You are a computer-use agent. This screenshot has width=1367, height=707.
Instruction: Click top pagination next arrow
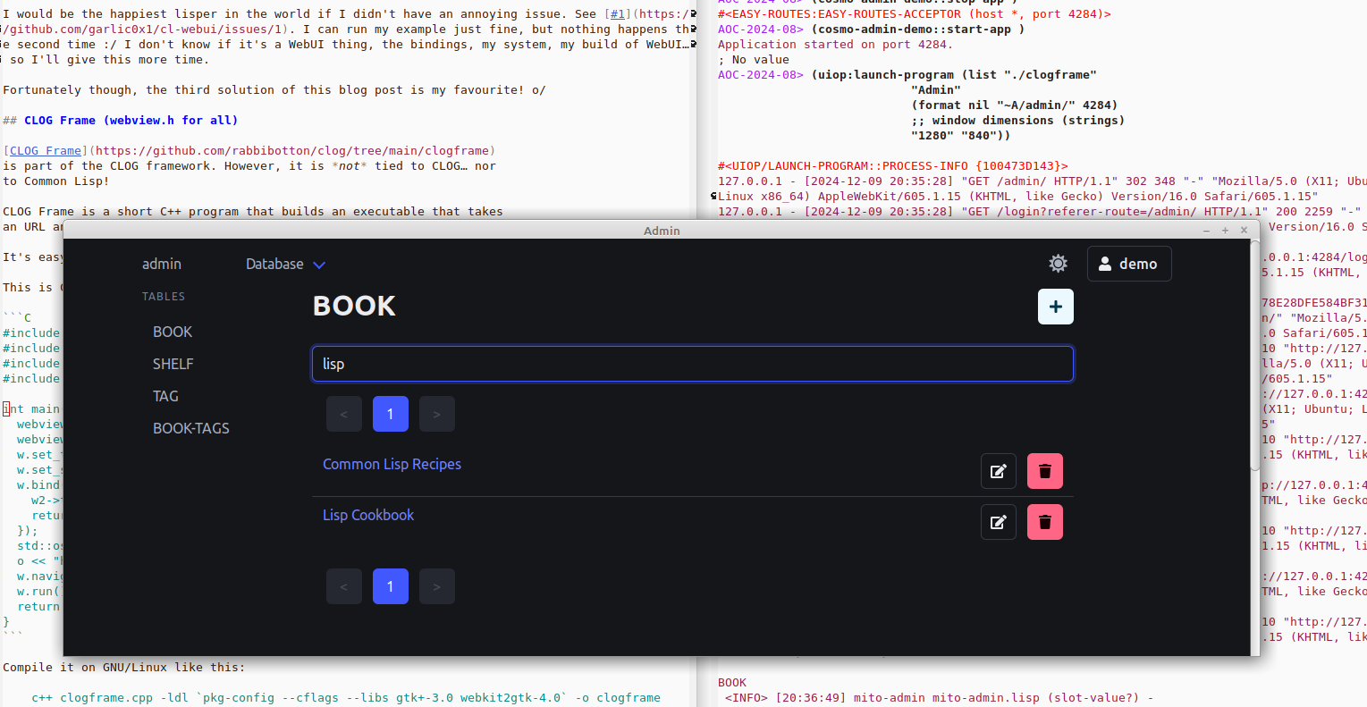click(436, 414)
